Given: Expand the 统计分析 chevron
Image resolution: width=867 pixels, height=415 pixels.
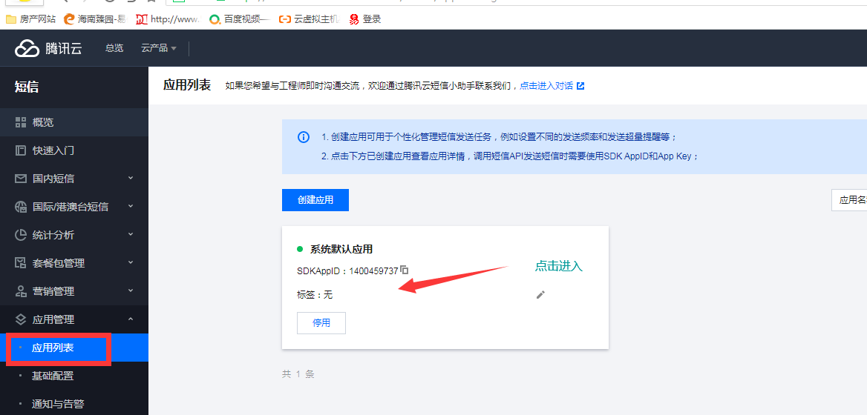Looking at the screenshot, I should 131,234.
